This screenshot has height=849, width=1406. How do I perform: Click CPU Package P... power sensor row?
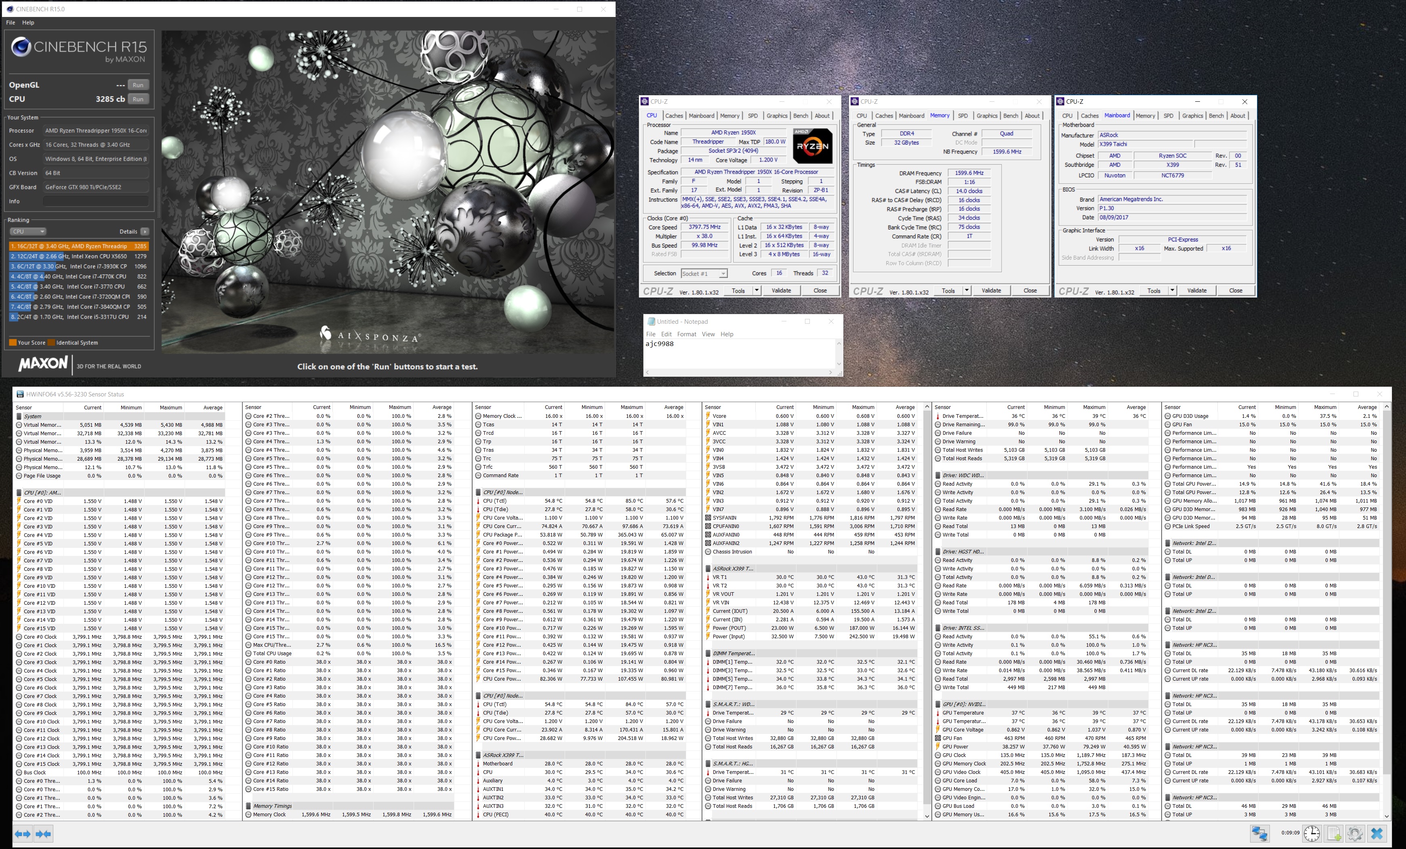coord(579,535)
